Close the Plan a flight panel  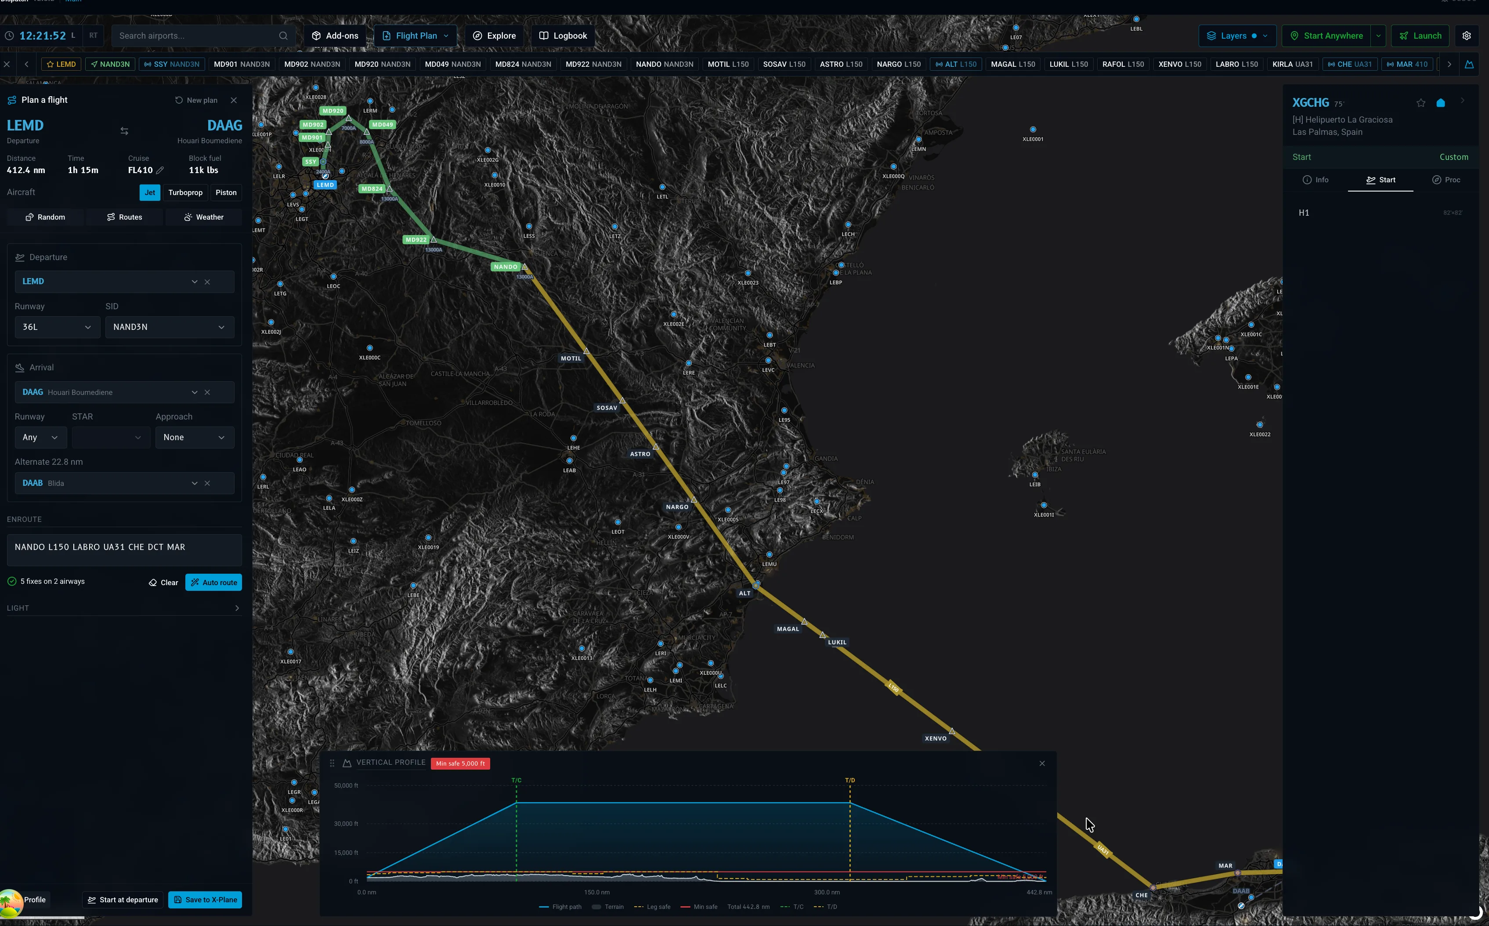click(x=234, y=100)
